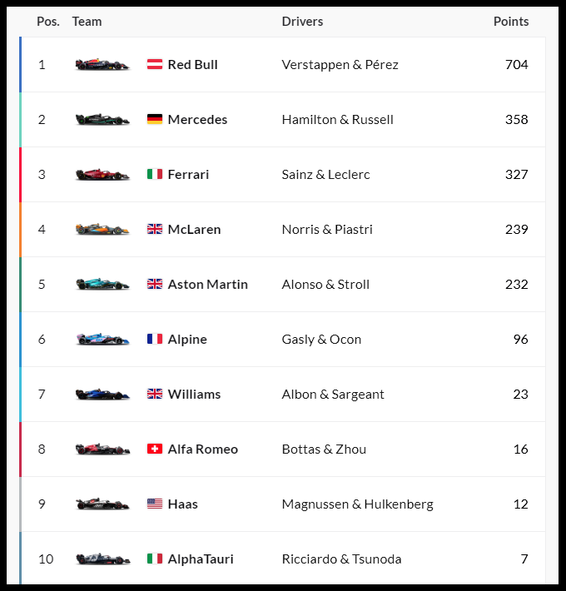The width and height of the screenshot is (566, 591).
Task: Select Verstappen & Pérez drivers text
Action: click(340, 65)
